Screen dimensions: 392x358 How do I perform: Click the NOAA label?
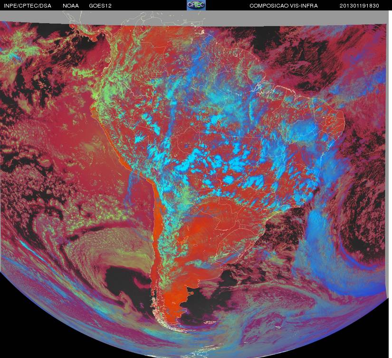coord(71,6)
